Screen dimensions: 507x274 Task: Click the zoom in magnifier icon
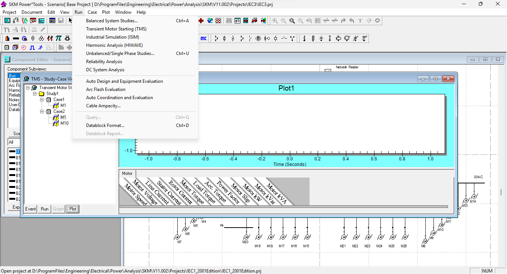[275, 21]
